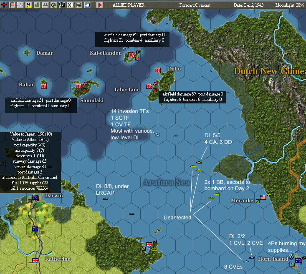This screenshot has width=306, height=274.
Task: Click the 'Moonlight: 28%' status text
Action: tap(290, 5)
